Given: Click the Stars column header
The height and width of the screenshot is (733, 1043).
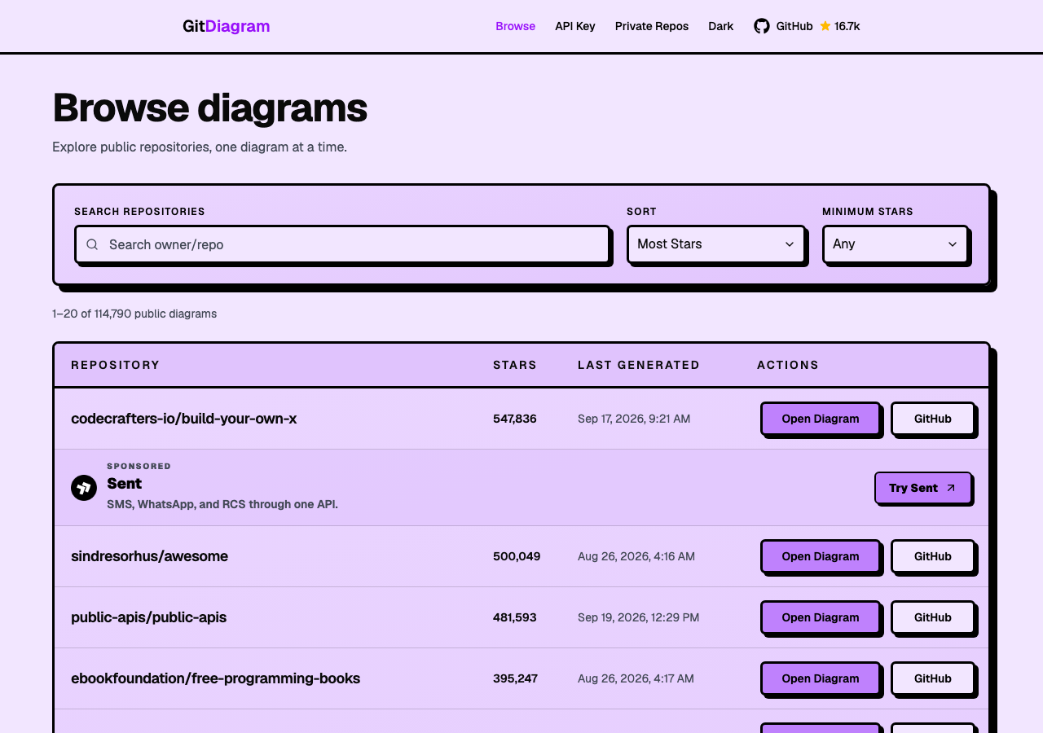Looking at the screenshot, I should tap(515, 365).
